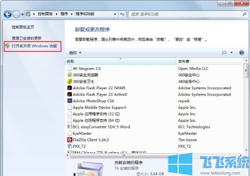
Task: Click publisher Tim Kosse
Action: tap(187, 140)
